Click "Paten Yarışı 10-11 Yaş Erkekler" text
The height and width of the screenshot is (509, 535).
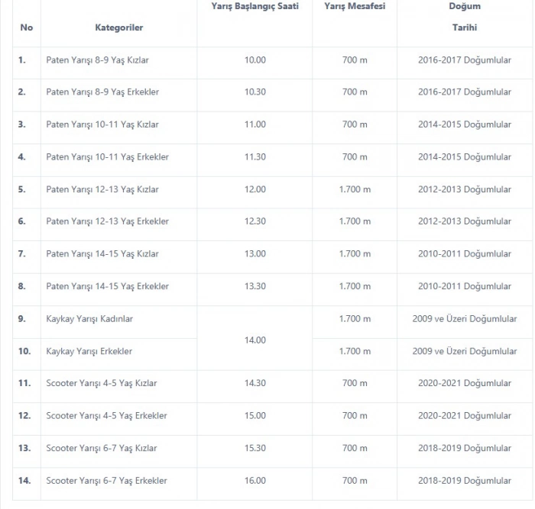(x=107, y=157)
